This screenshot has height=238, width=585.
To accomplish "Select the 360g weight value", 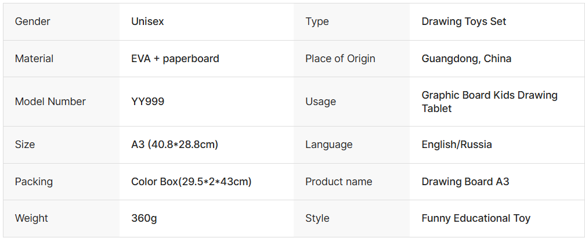I will click(x=144, y=218).
